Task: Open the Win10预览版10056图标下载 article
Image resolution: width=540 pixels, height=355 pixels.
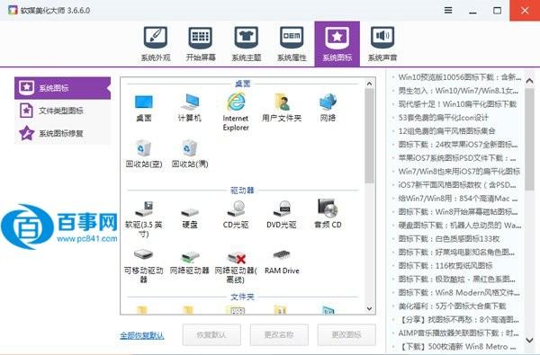Action: pyautogui.click(x=459, y=77)
